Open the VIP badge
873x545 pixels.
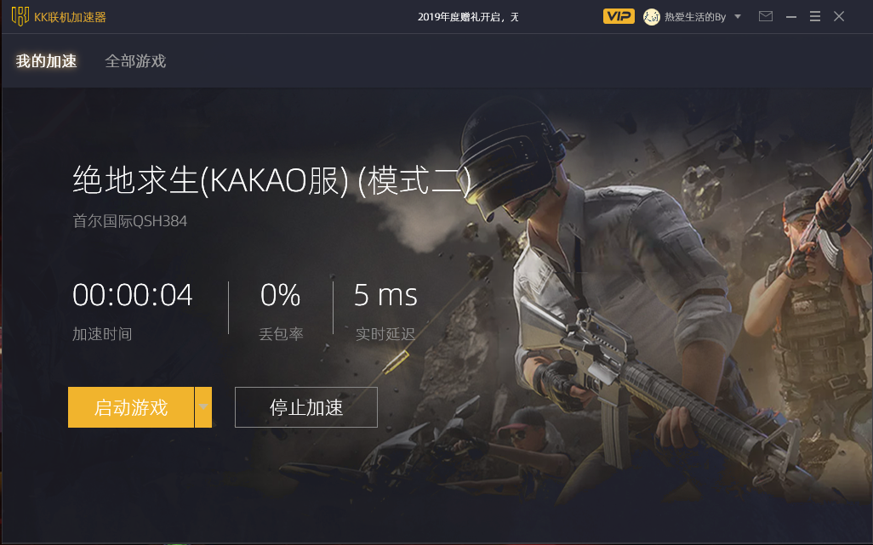pyautogui.click(x=619, y=16)
